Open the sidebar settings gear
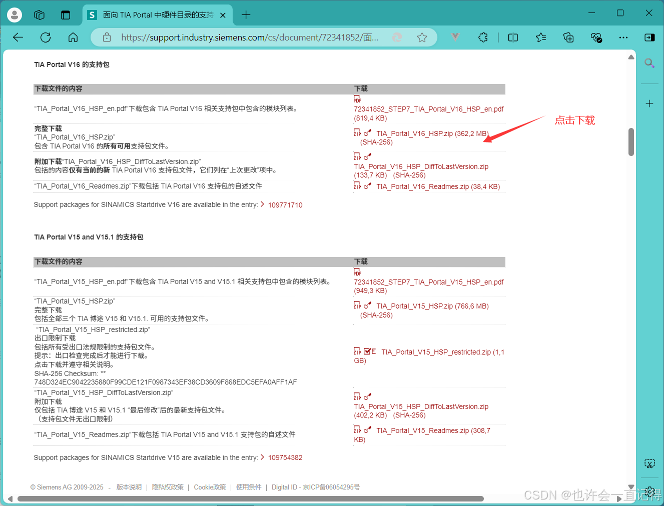664x506 pixels. pyautogui.click(x=649, y=491)
